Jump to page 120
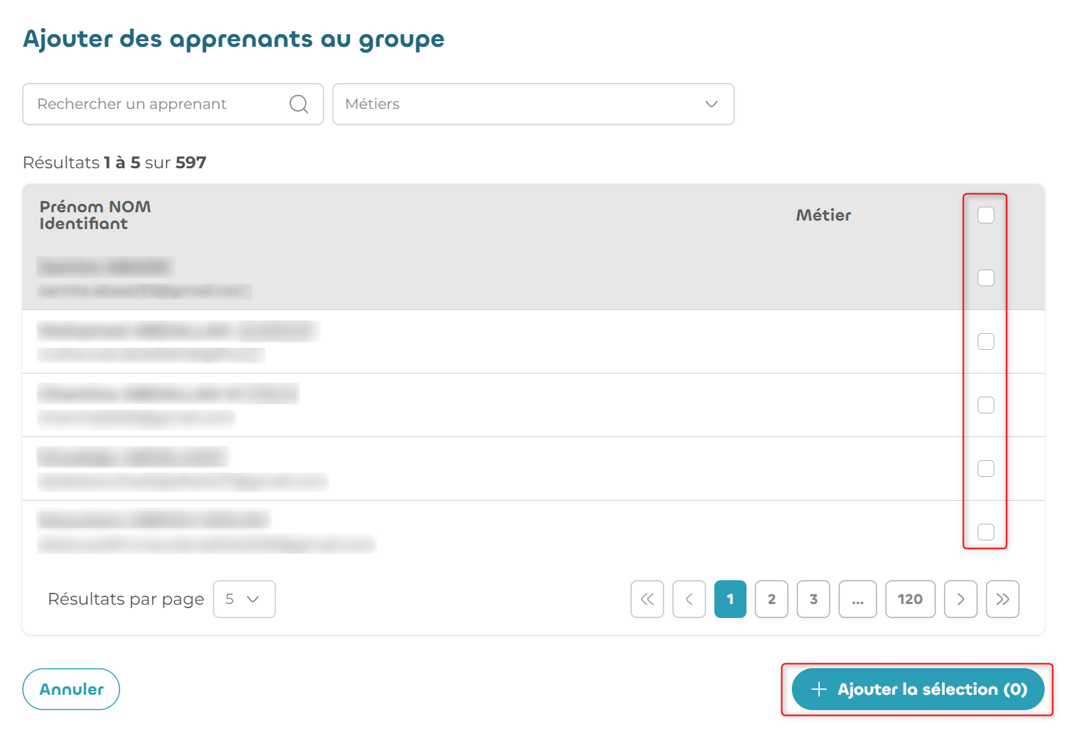This screenshot has height=729, width=1067. [911, 599]
